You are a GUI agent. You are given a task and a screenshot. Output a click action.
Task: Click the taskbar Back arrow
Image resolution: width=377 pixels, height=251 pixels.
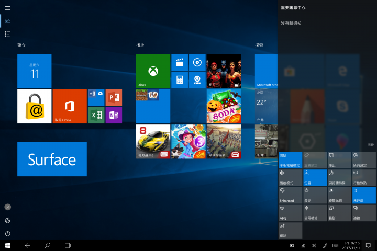click(x=27, y=245)
